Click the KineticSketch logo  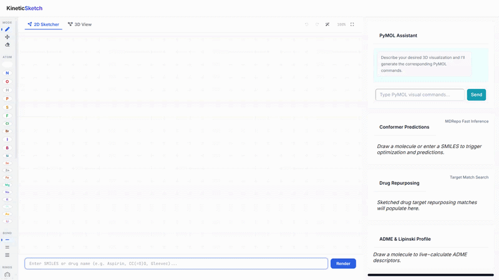tap(24, 8)
